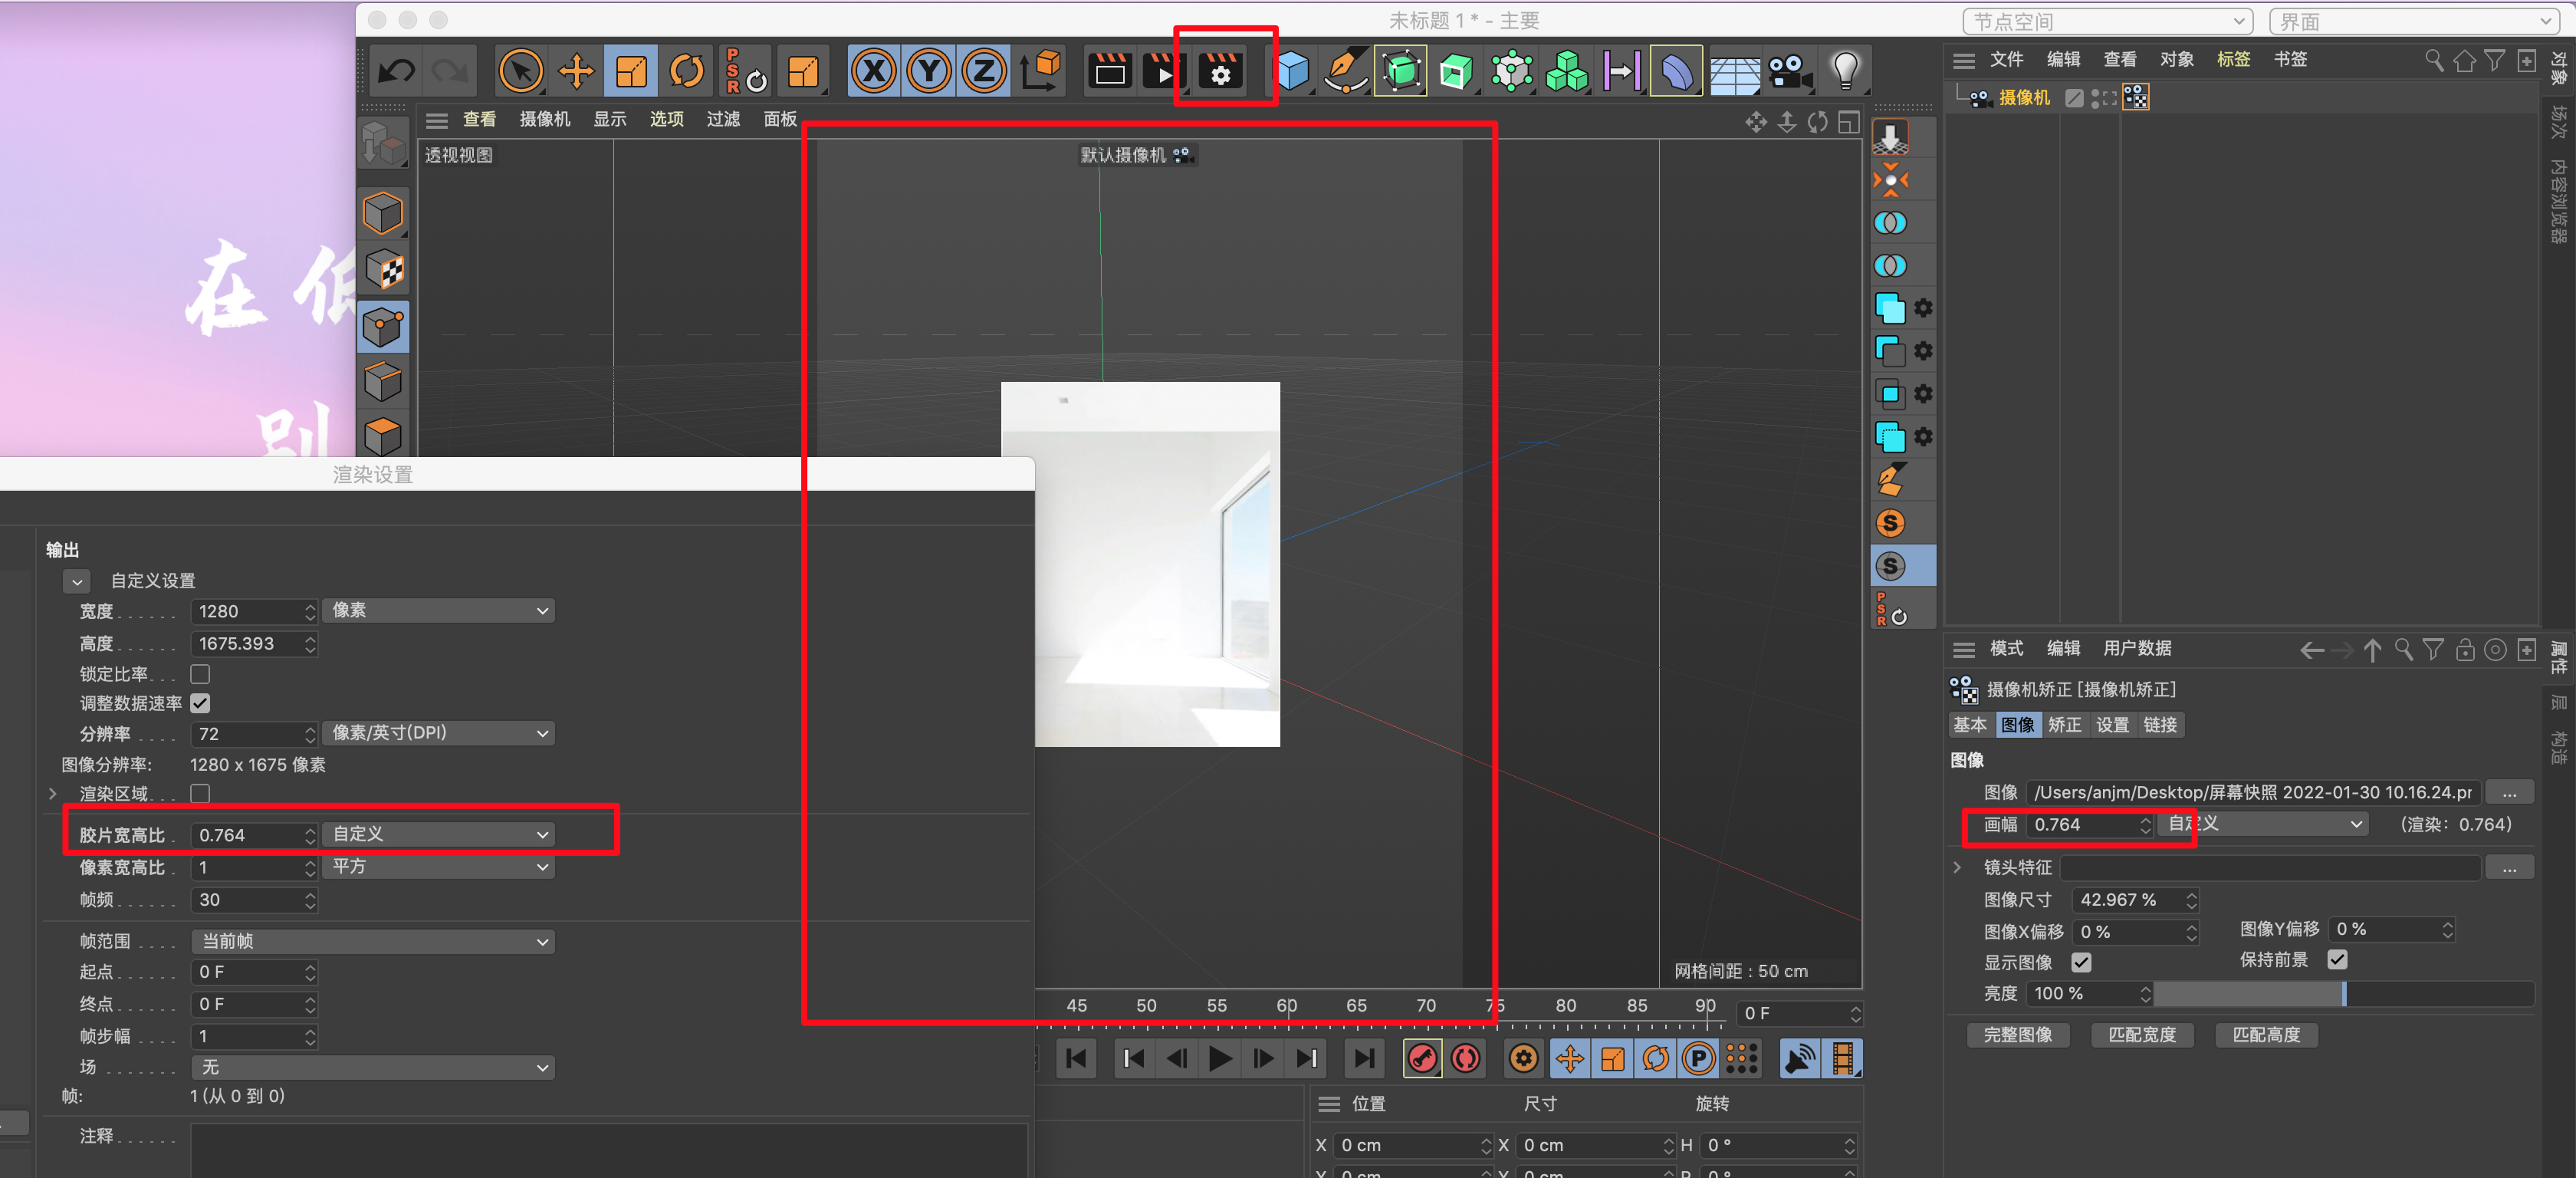Toggle the Keep Foreground checkbox
2576x1178 pixels.
[x=2337, y=960]
